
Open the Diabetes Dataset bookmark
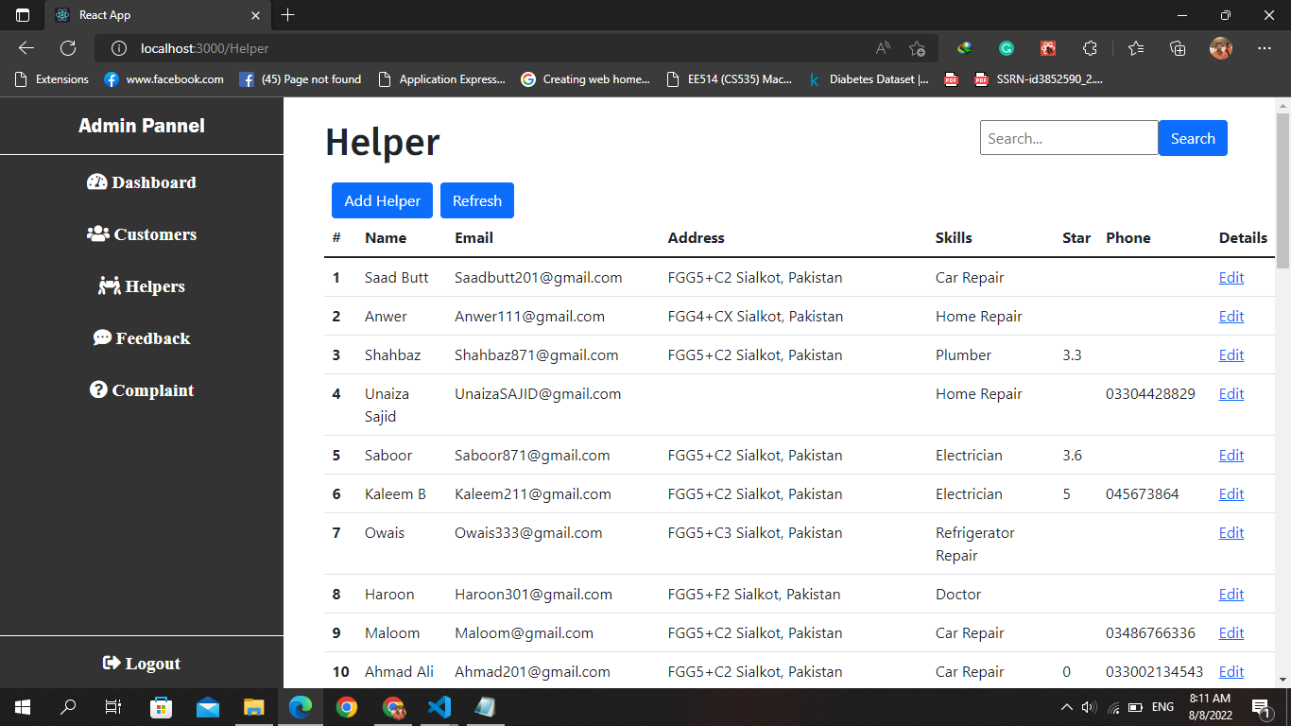869,79
